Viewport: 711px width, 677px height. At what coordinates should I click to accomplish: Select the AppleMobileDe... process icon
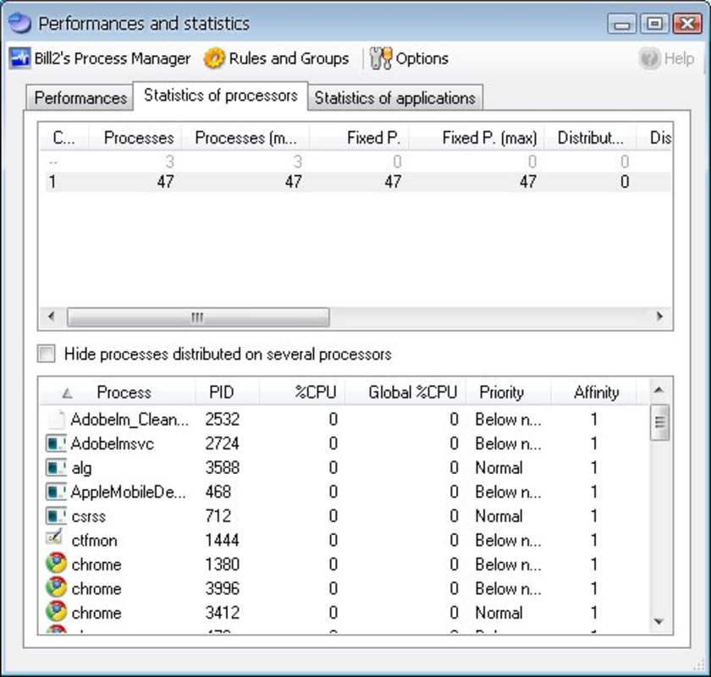point(56,492)
